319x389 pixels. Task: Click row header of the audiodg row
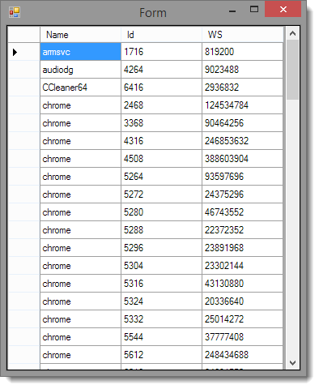pyautogui.click(x=24, y=70)
